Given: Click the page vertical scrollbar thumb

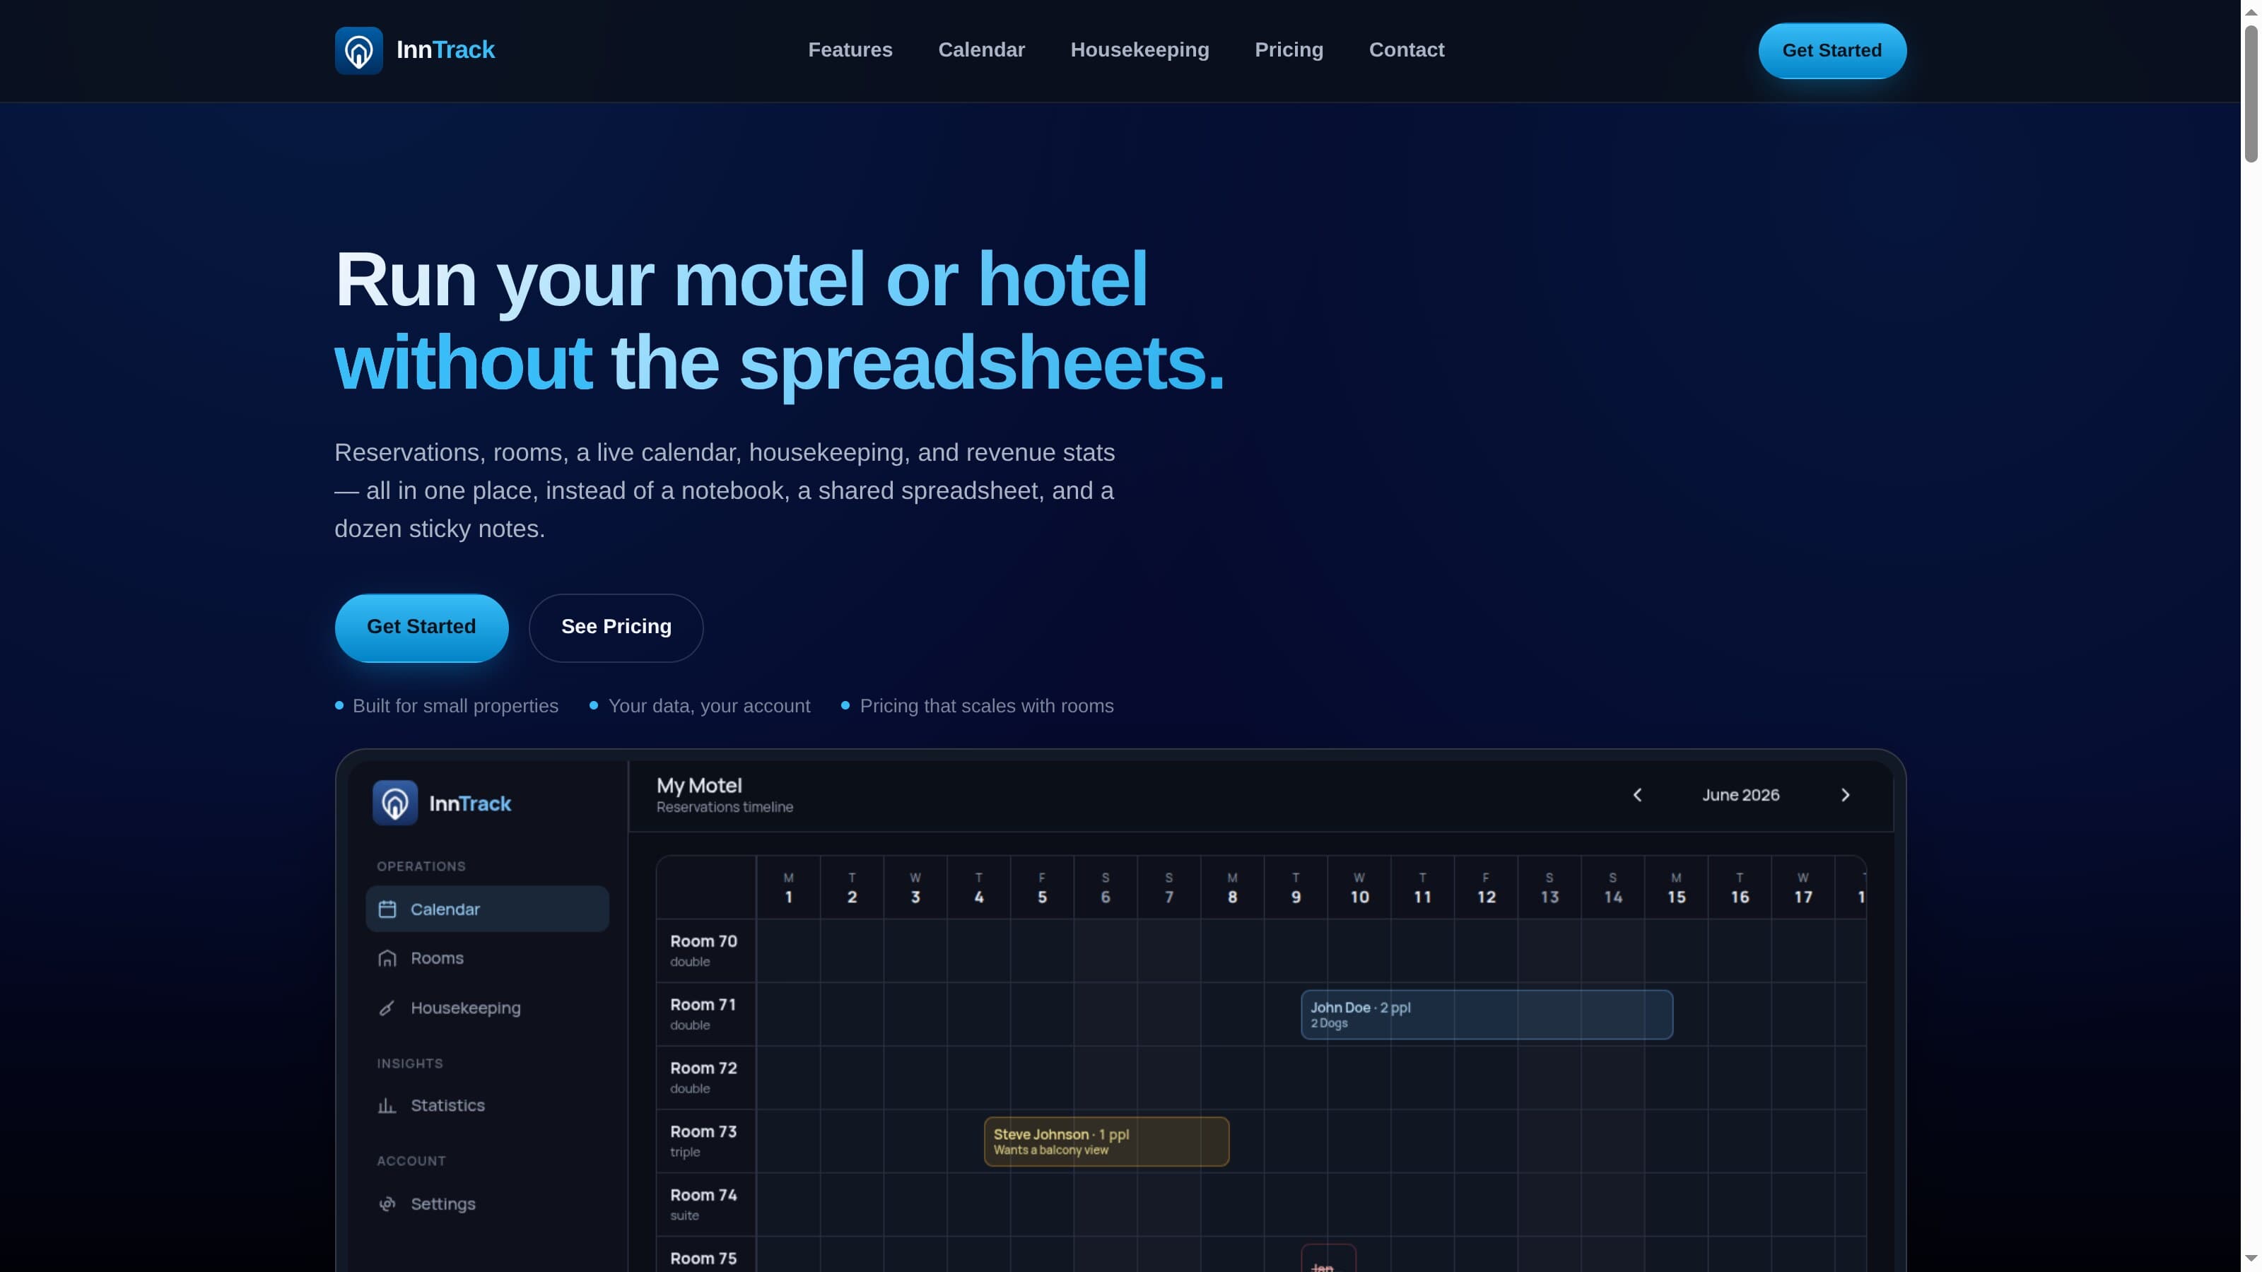Looking at the screenshot, I should pos(2251,94).
